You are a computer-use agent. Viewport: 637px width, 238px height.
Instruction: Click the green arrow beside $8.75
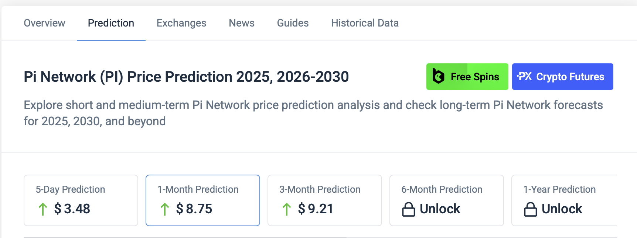pyautogui.click(x=165, y=209)
